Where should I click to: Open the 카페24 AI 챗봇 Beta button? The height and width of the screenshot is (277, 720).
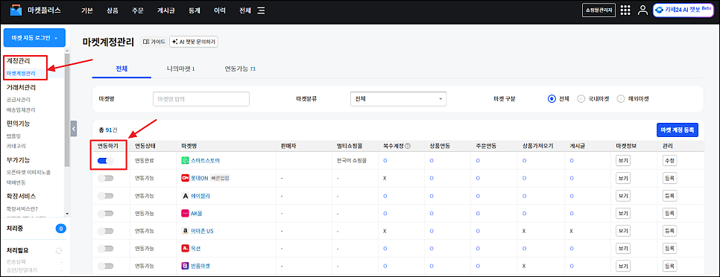[683, 10]
